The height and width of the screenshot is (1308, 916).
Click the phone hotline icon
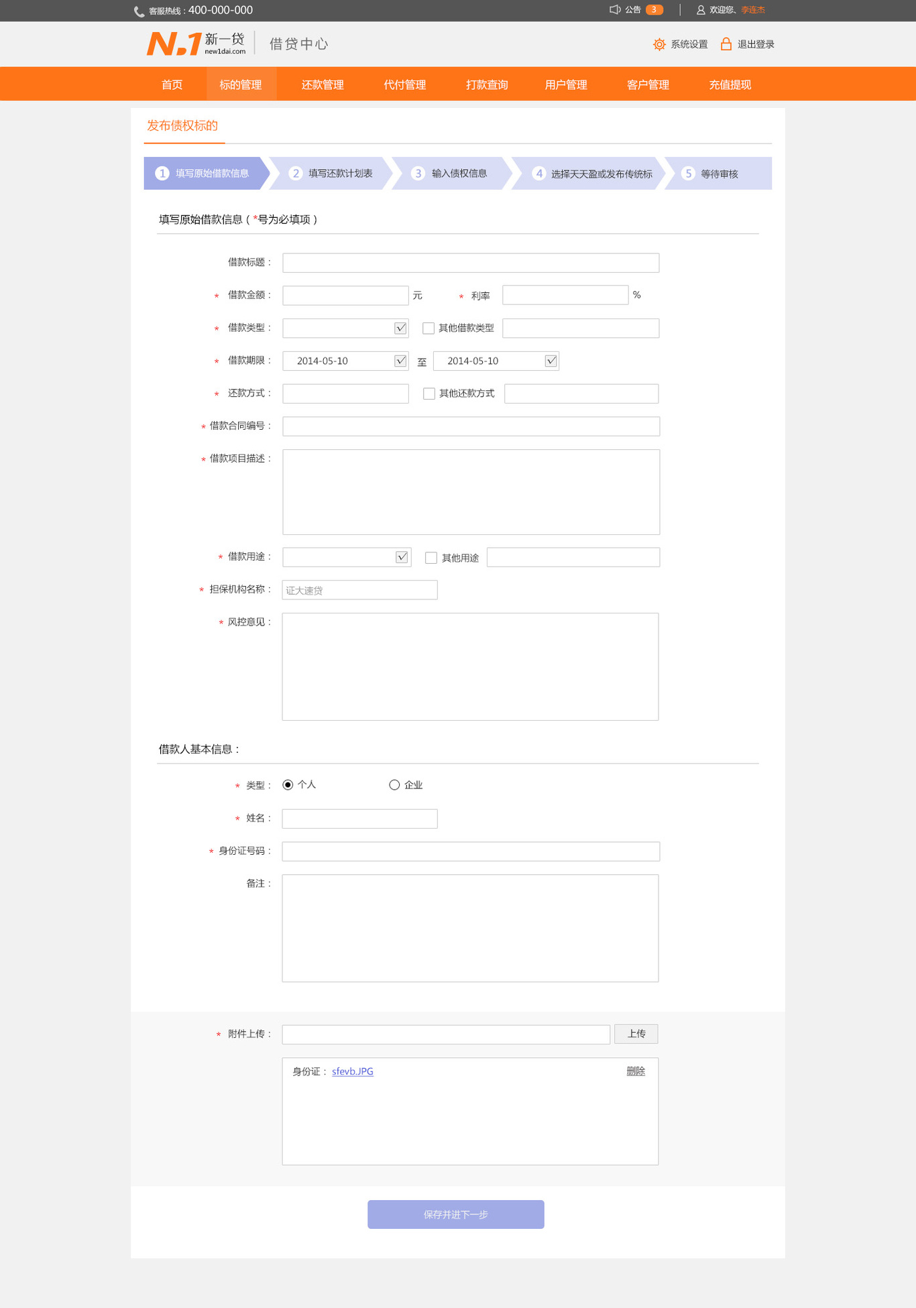(139, 11)
